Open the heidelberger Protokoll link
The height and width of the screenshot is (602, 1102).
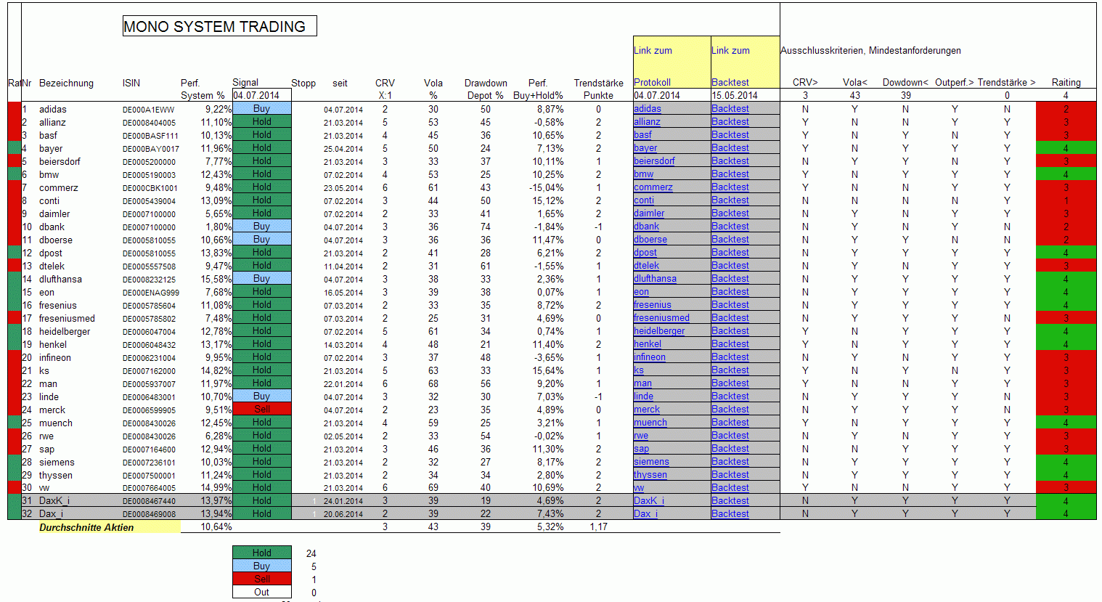pyautogui.click(x=659, y=331)
